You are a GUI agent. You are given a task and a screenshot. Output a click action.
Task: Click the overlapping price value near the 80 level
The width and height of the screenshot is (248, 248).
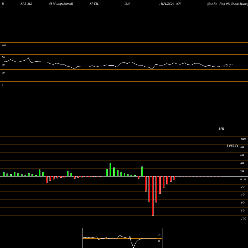(233, 146)
